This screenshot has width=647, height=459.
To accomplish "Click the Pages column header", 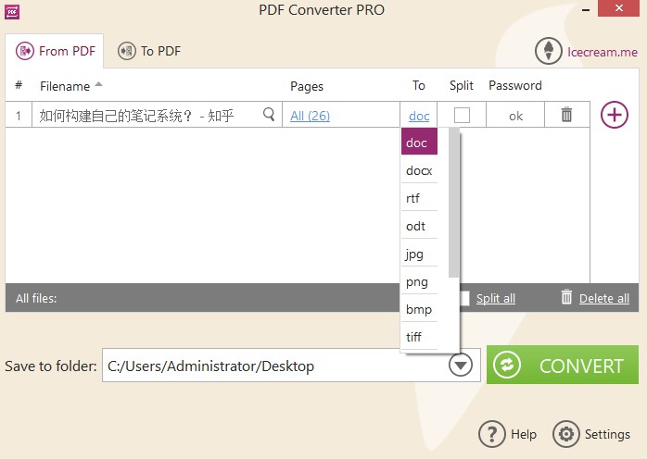I will click(307, 86).
